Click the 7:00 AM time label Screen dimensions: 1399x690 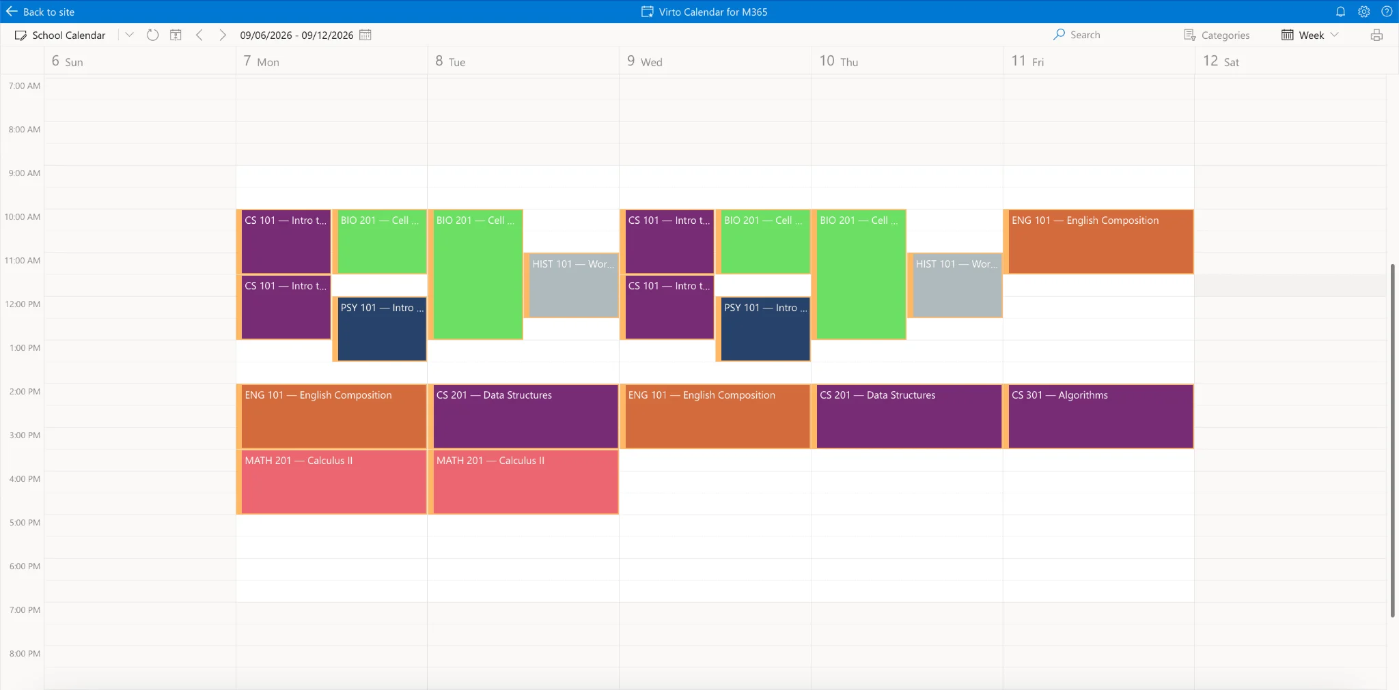click(24, 86)
